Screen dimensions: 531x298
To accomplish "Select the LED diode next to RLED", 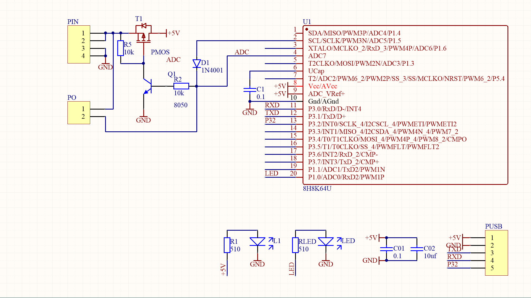I will click(x=326, y=242).
